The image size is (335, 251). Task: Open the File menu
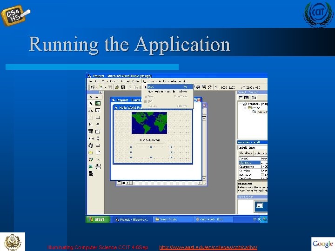[90, 81]
